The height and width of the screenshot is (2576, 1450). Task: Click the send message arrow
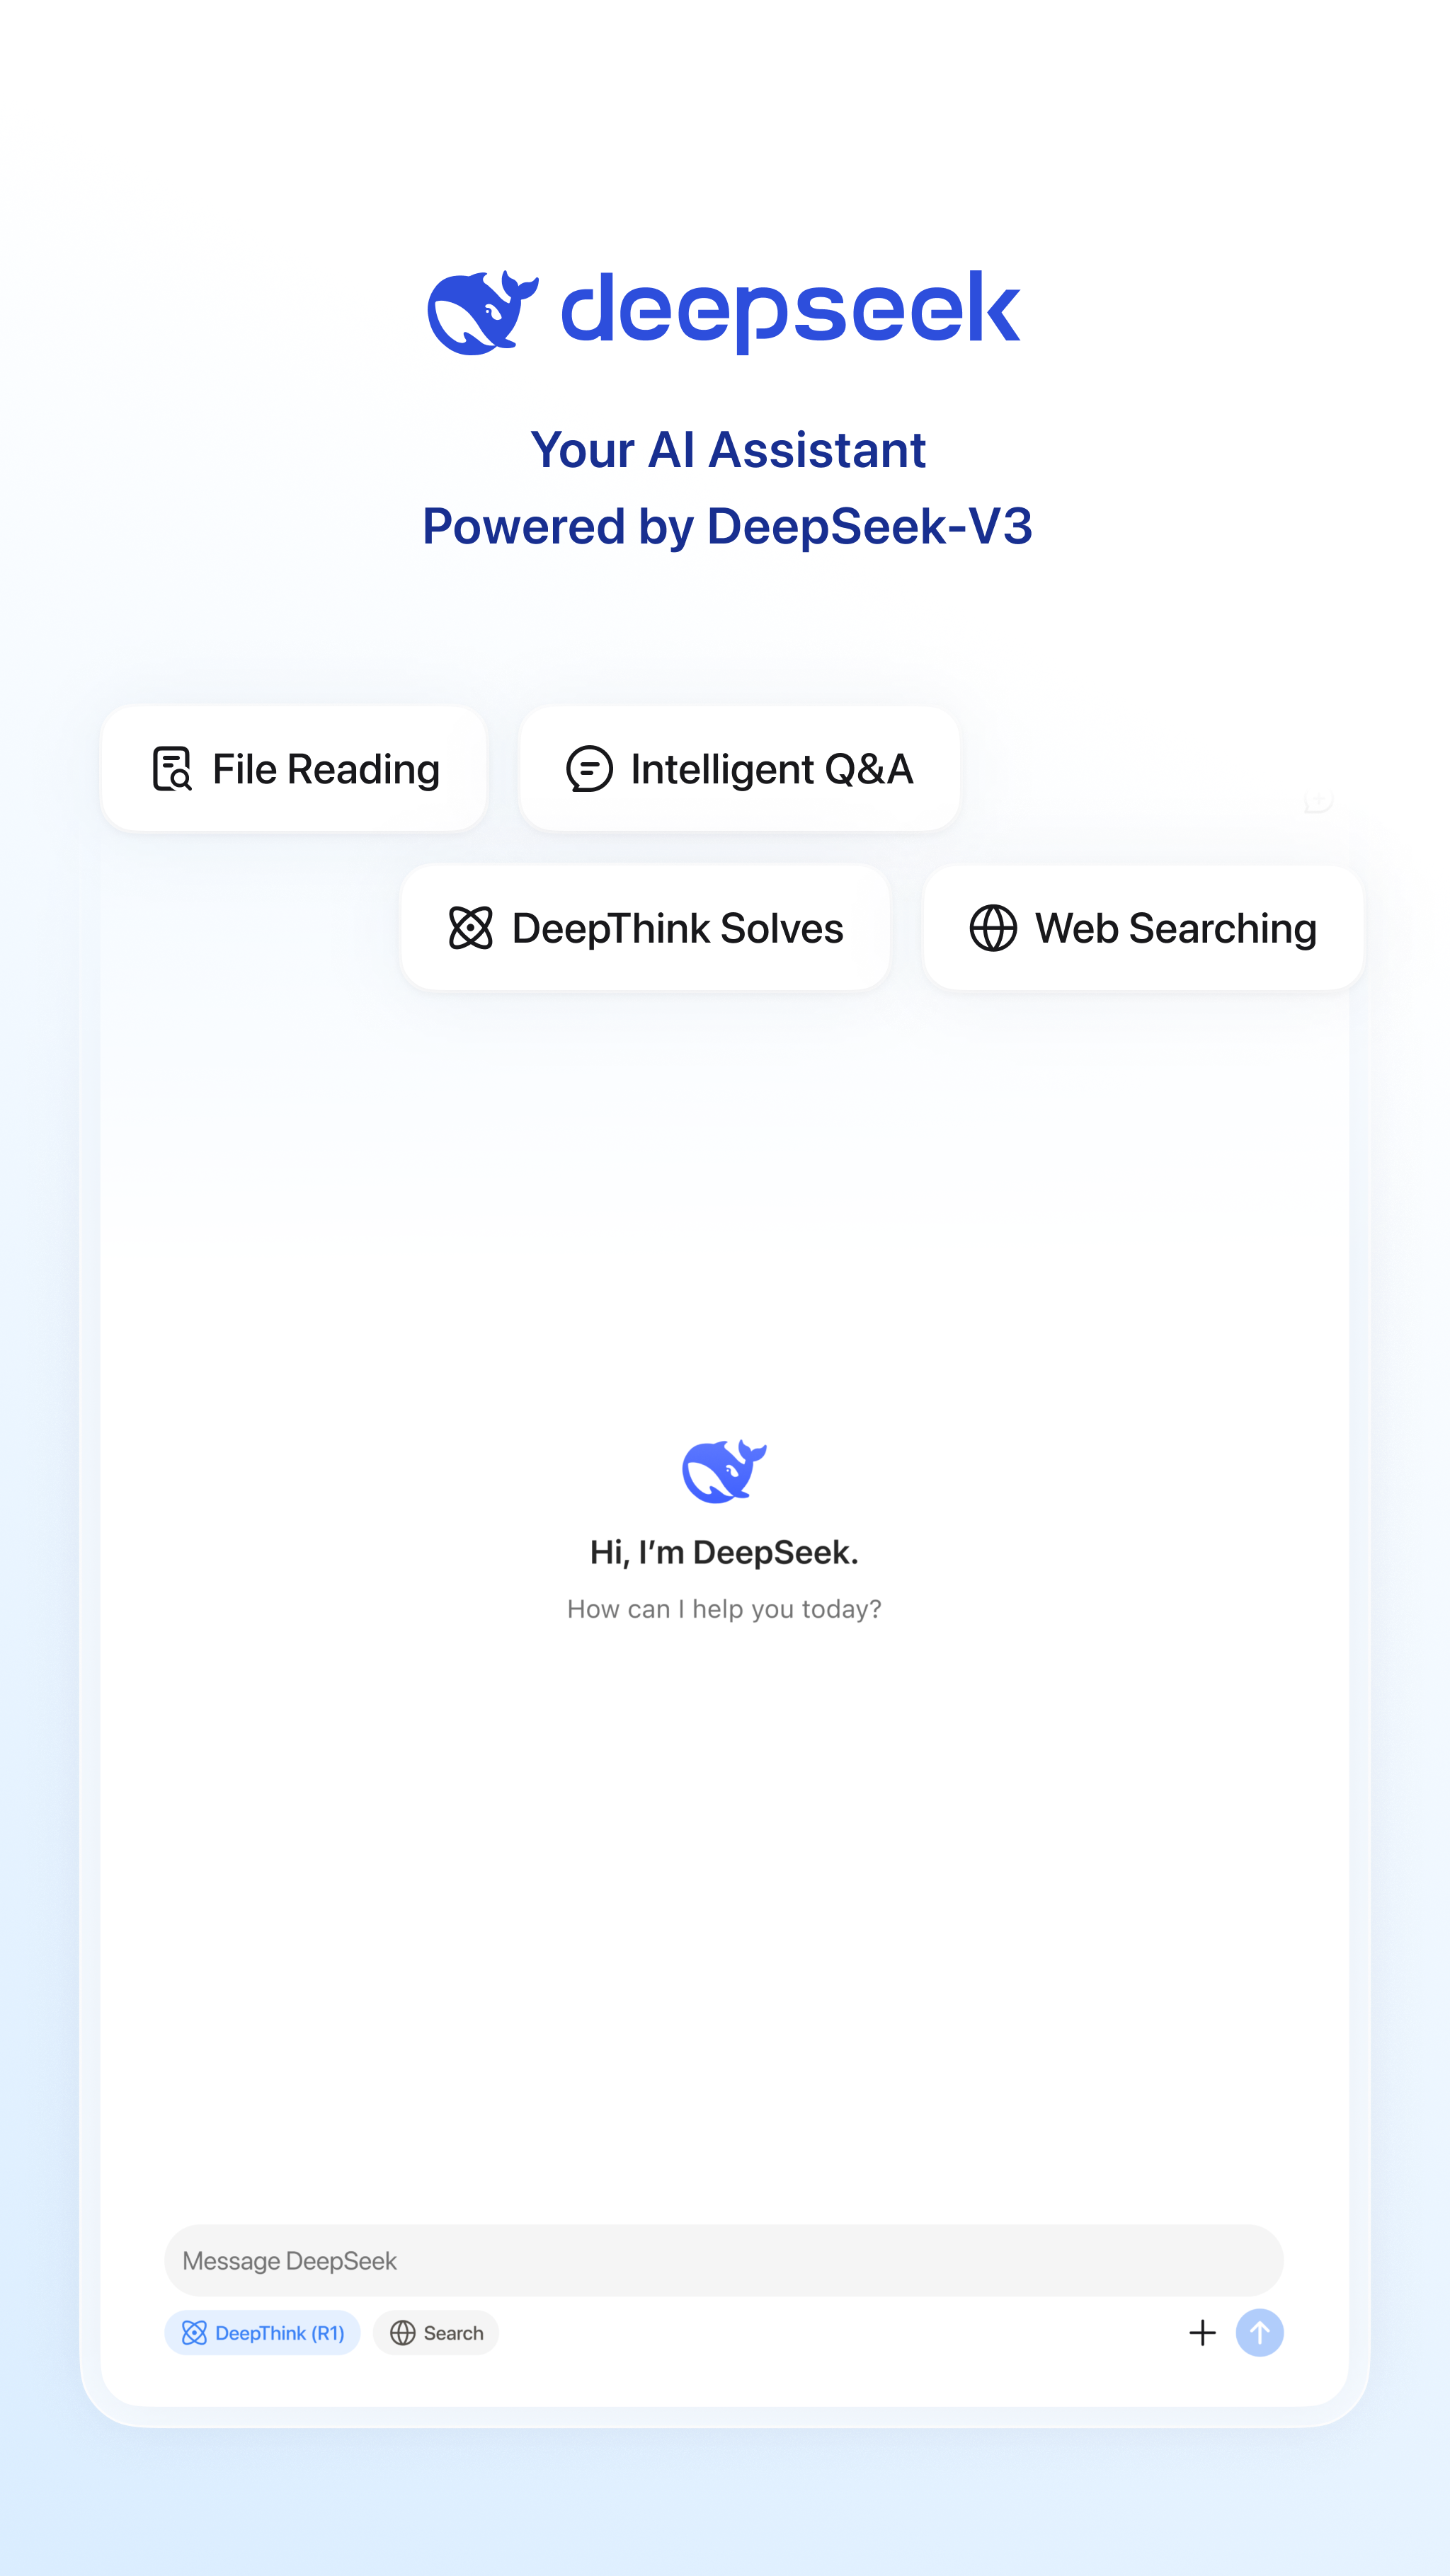tap(1260, 2333)
